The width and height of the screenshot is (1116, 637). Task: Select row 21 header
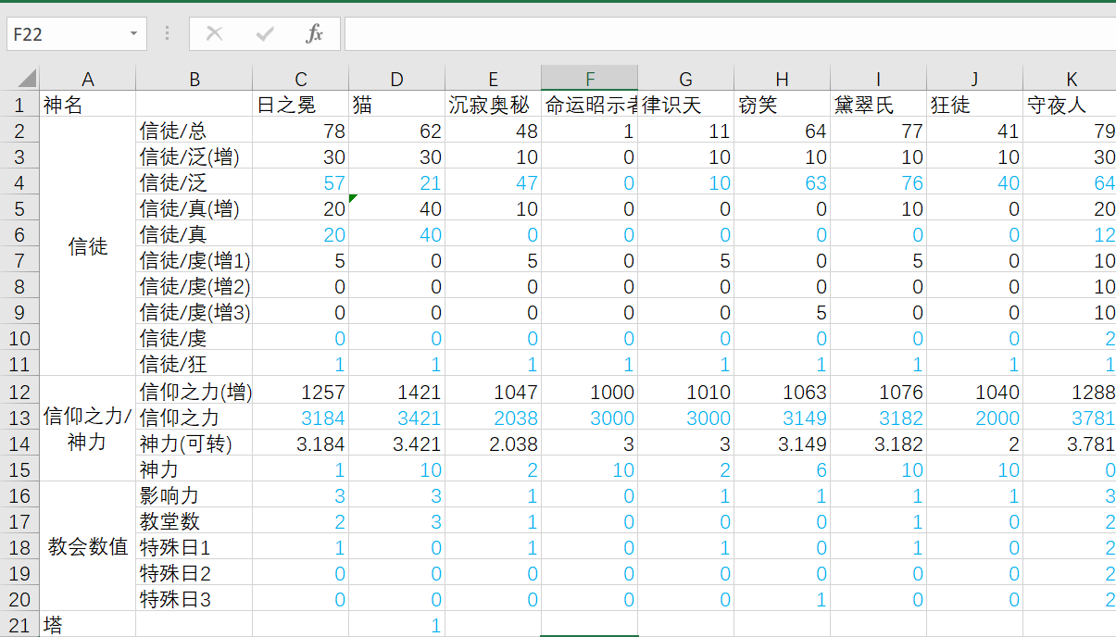click(x=19, y=625)
